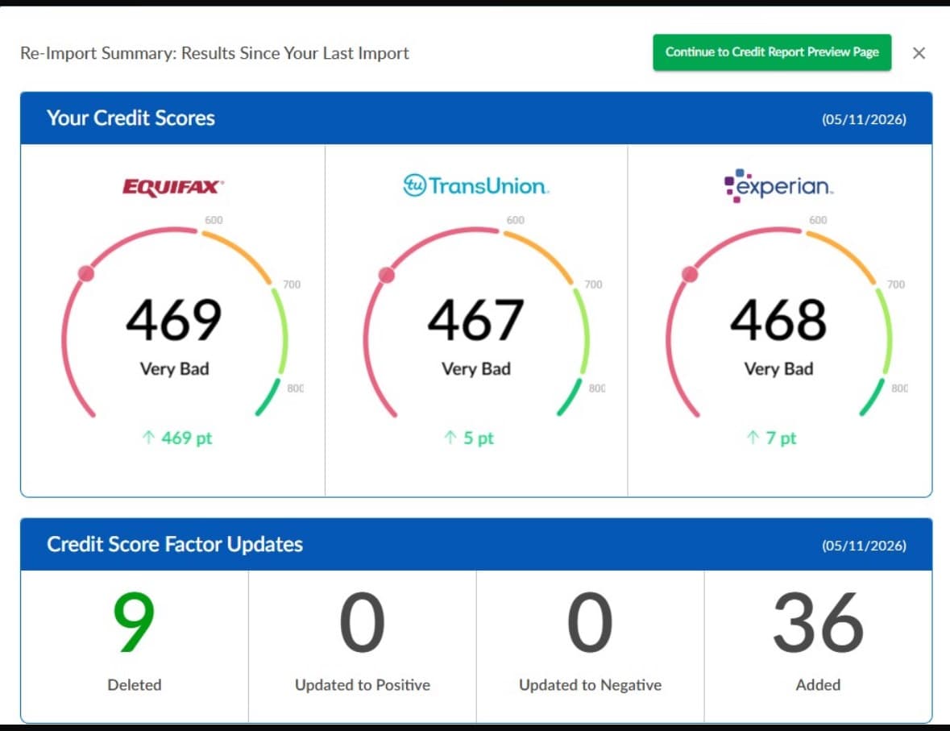Click the Updated to Negative label
Viewport: 950px width, 731px height.
pyautogui.click(x=590, y=685)
